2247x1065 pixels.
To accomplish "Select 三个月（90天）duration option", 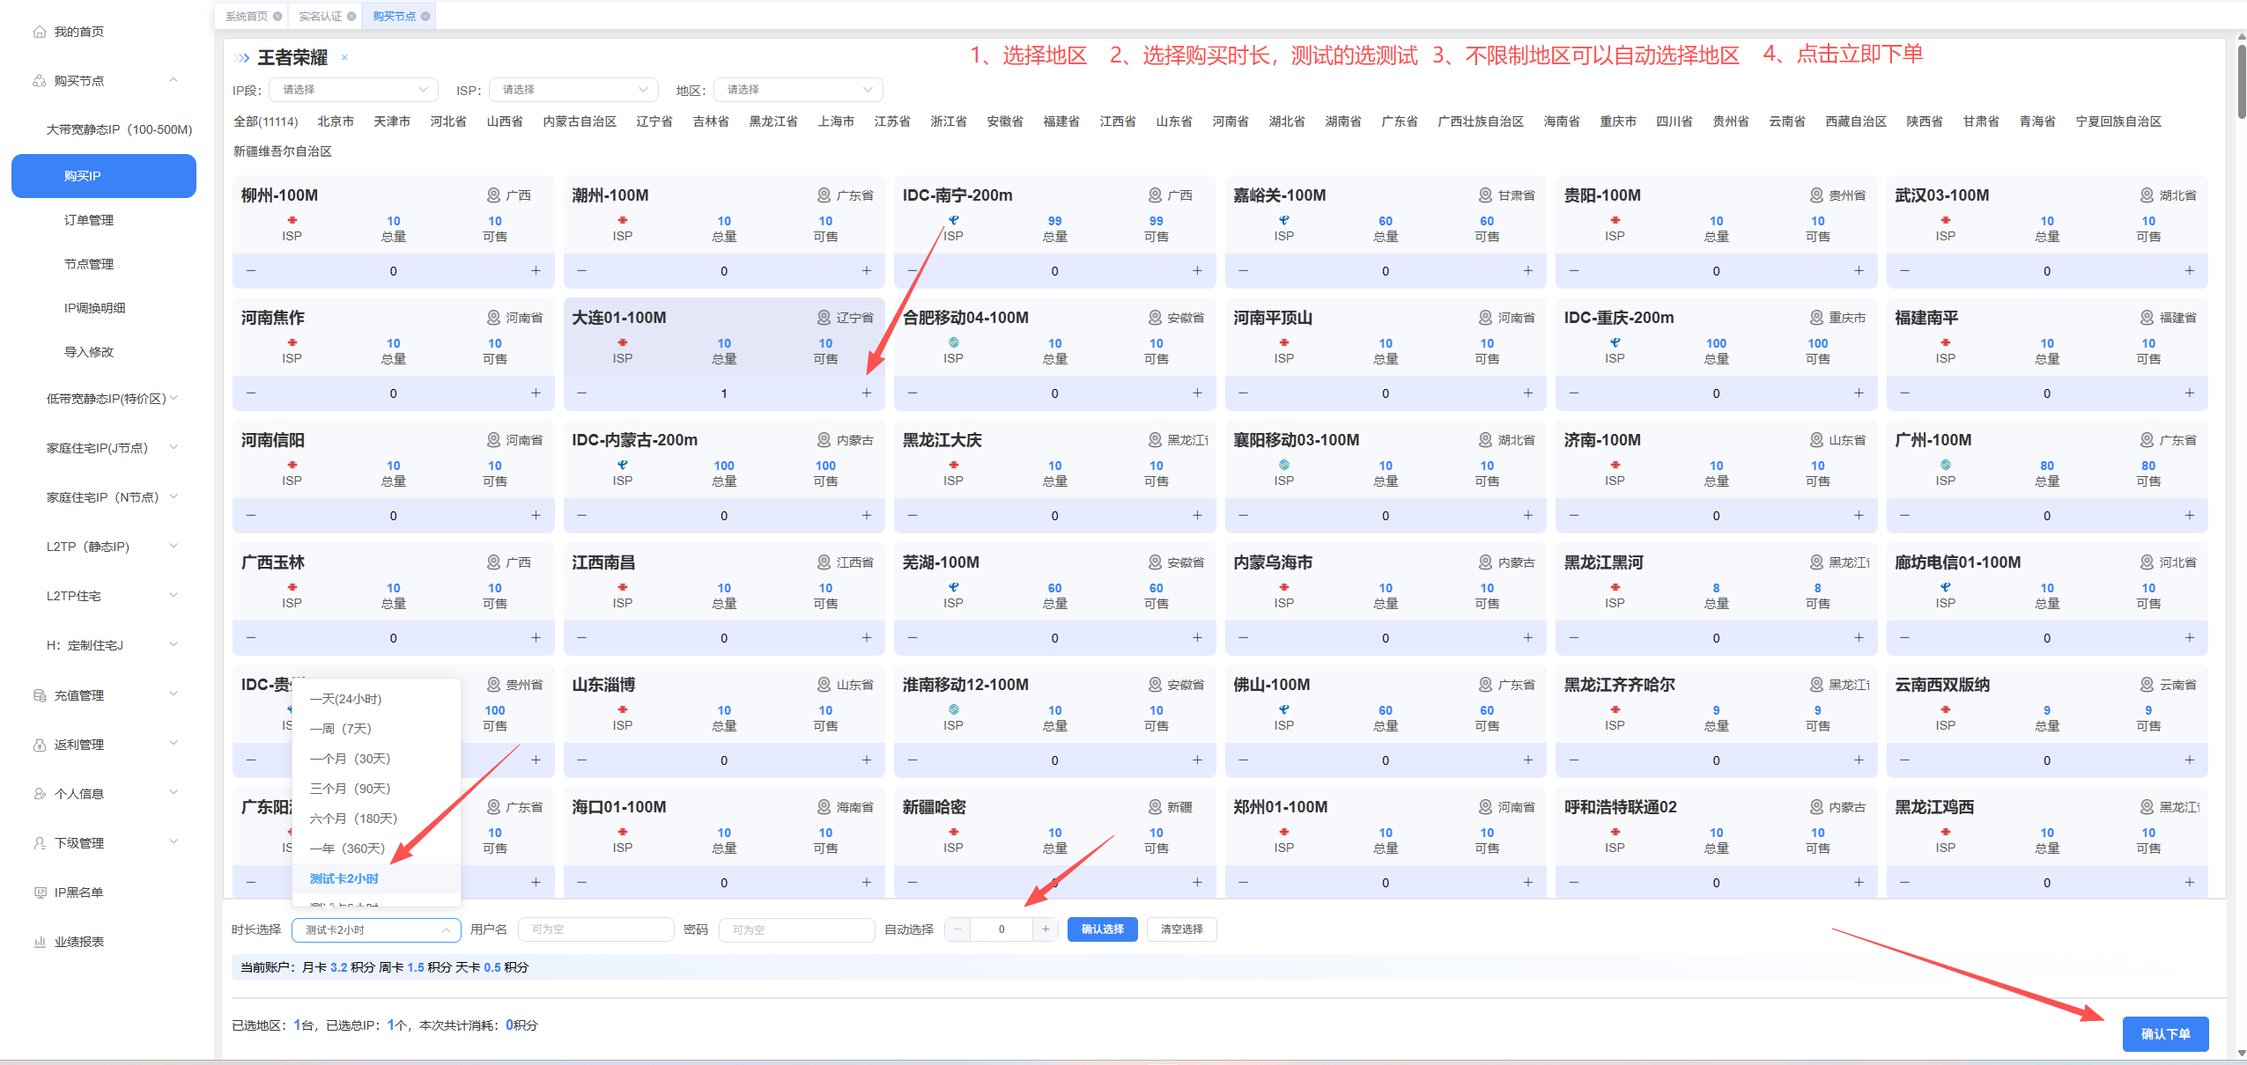I will [x=376, y=789].
